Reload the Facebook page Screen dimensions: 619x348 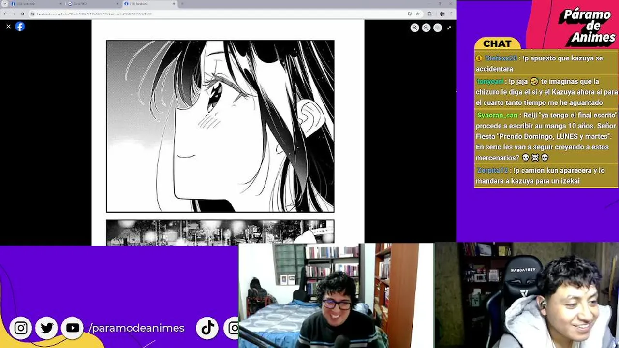(22, 14)
